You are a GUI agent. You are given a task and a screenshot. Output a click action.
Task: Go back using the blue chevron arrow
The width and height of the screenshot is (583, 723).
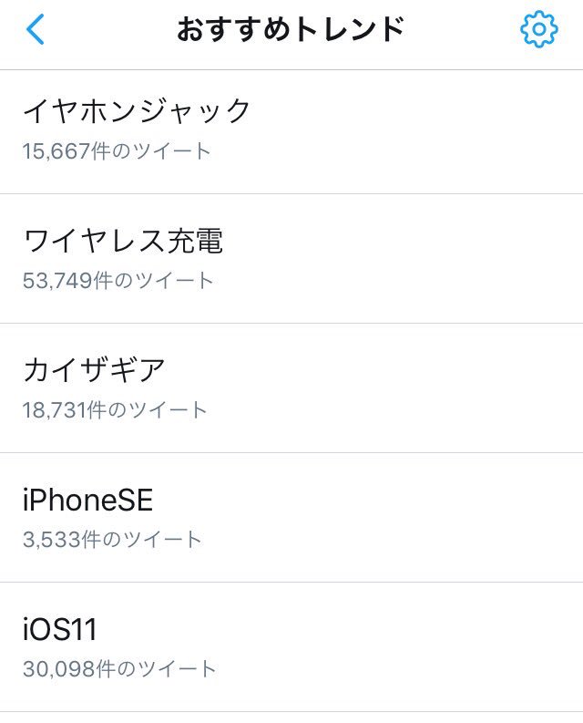tap(36, 30)
